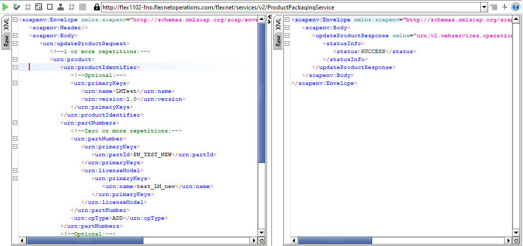Click the '1 or more repetitions' comment

tap(100, 52)
